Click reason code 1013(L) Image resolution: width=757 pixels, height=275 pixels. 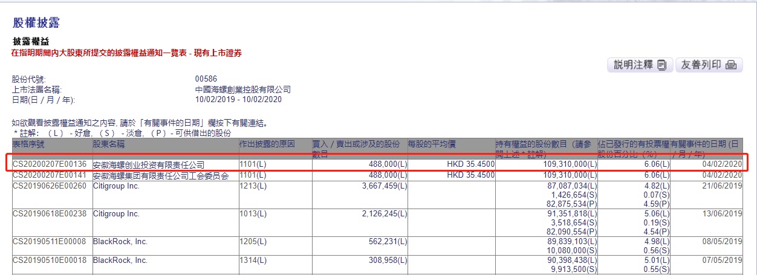(x=253, y=213)
